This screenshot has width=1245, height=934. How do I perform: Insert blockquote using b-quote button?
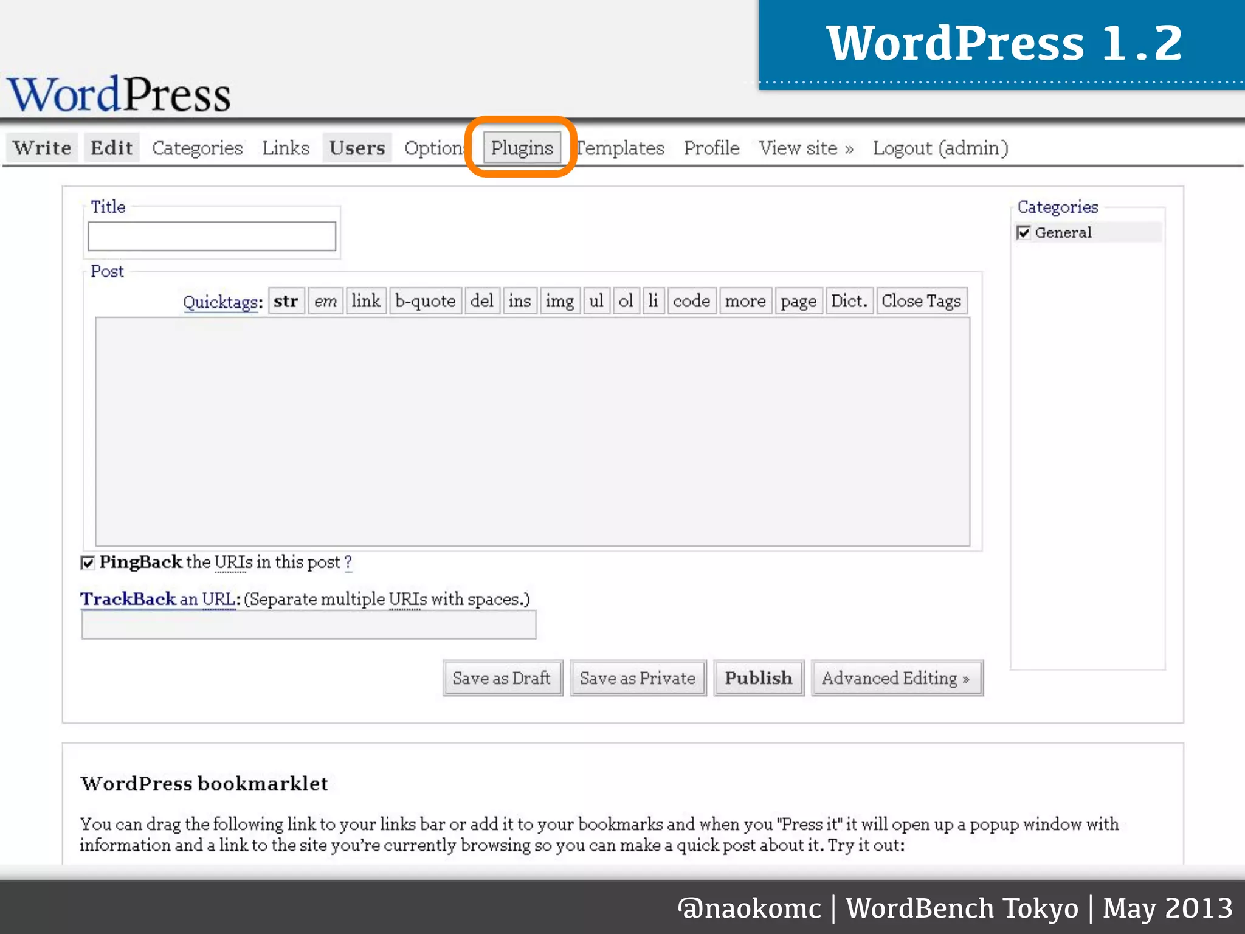pos(425,301)
